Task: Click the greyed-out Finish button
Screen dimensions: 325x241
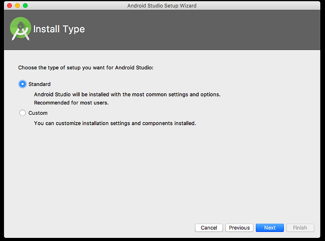Action: (300, 228)
